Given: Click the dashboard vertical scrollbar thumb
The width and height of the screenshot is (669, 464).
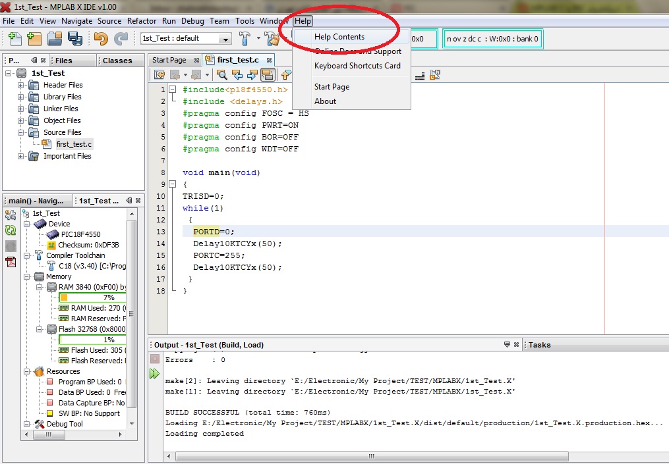Looking at the screenshot, I should [131, 314].
